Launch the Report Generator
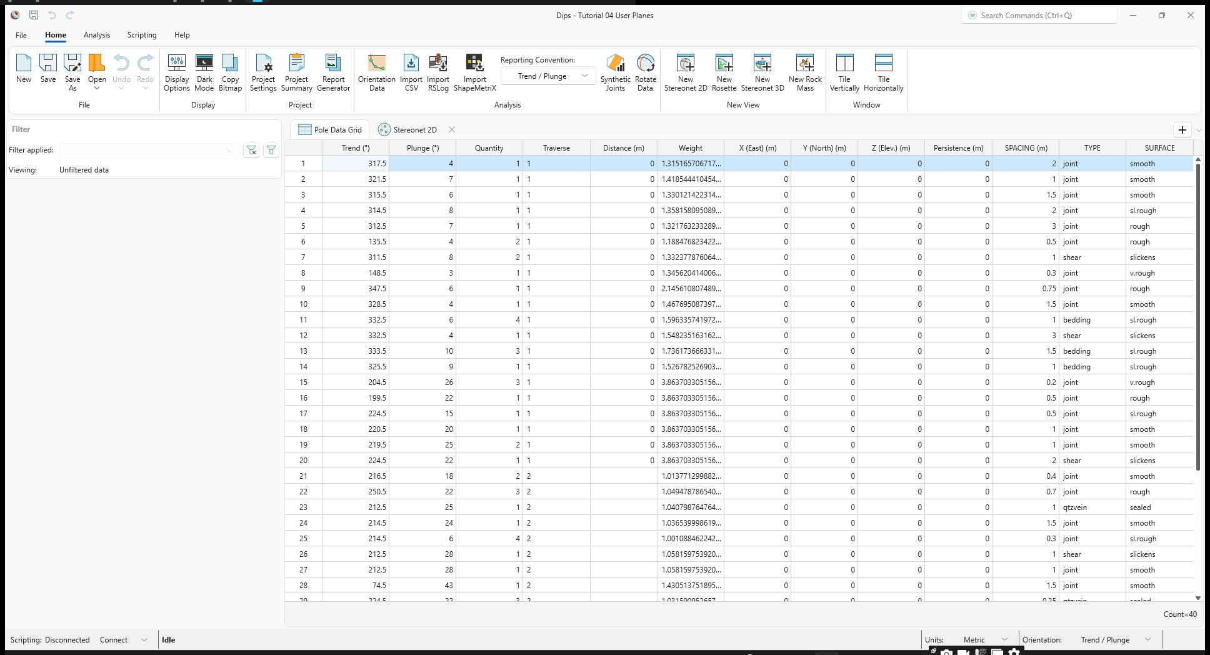The width and height of the screenshot is (1210, 655). 333,72
